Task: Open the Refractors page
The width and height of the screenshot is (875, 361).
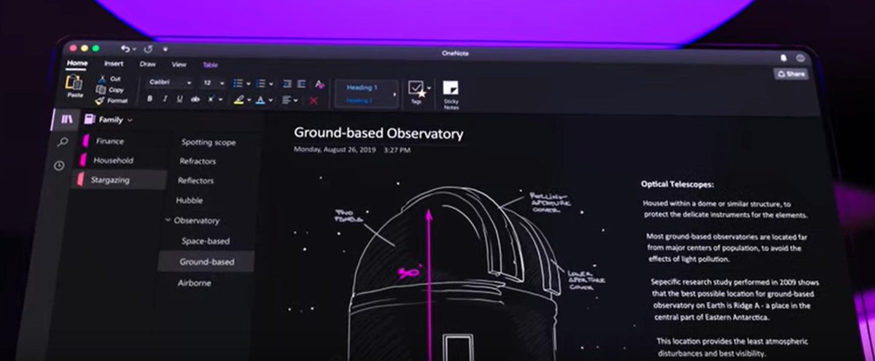Action: coord(198,161)
